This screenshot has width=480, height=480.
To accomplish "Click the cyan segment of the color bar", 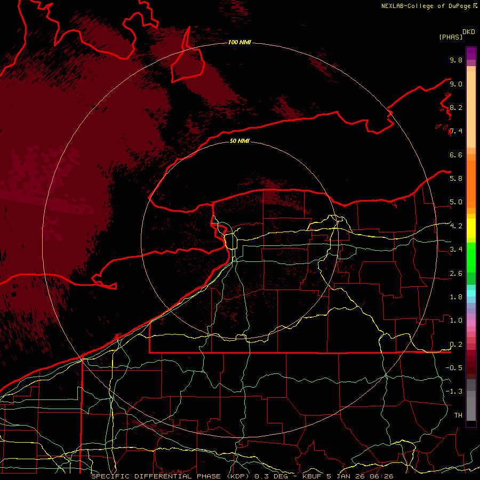I will tap(471, 293).
